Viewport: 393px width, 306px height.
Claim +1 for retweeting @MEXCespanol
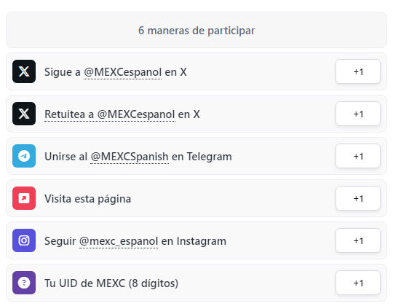point(358,114)
